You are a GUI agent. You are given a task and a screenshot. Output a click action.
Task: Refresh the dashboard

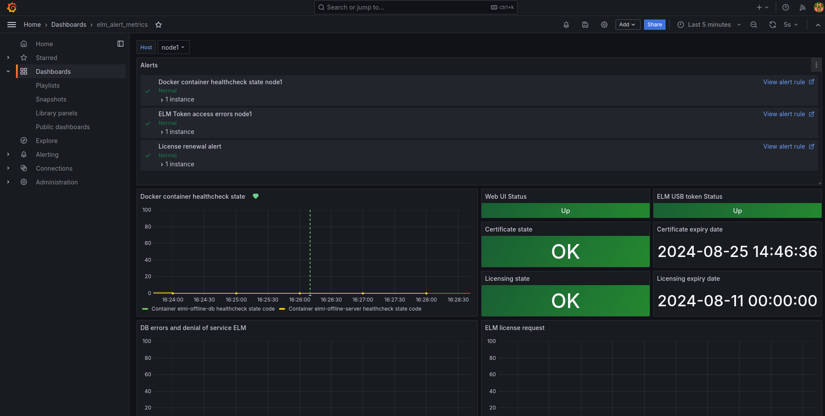(x=773, y=25)
